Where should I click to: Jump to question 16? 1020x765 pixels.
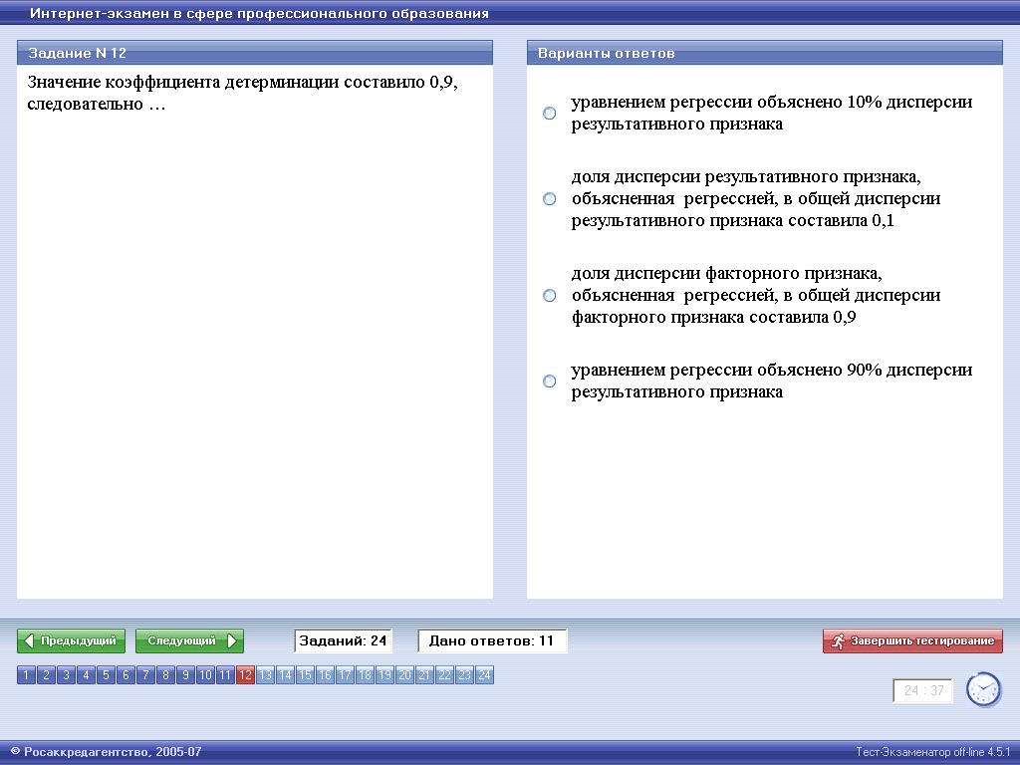click(x=326, y=675)
